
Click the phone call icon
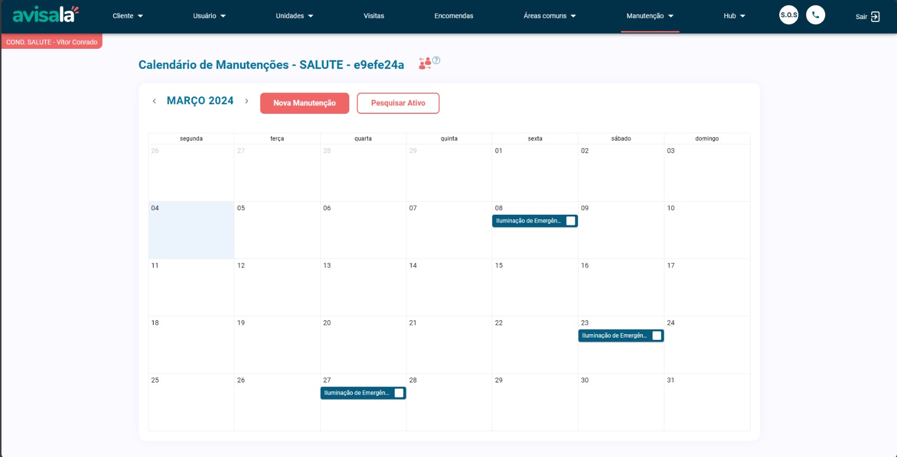tap(816, 15)
